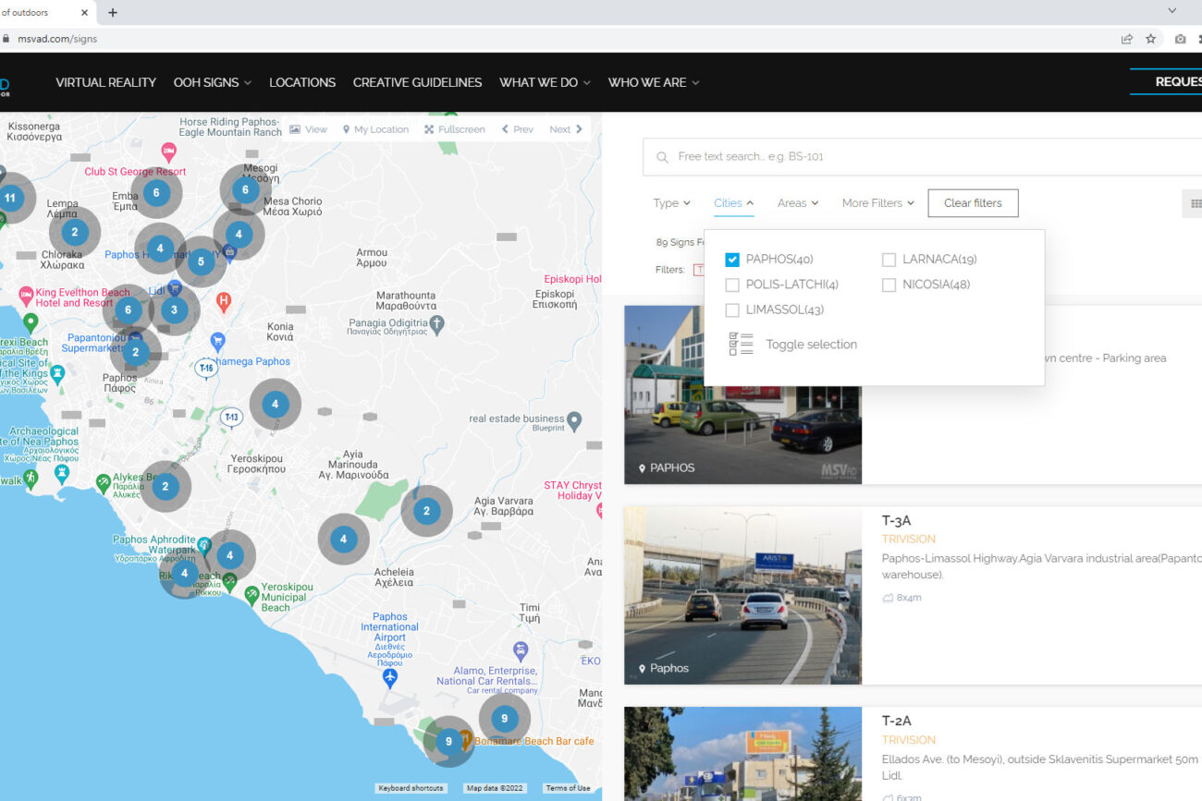Enable the LARNACA city checkbox
Screen dimensions: 1202x801
tap(889, 260)
